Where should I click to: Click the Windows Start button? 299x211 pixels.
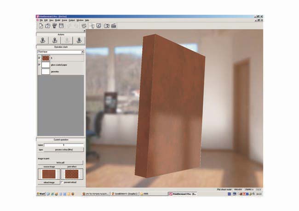tap(41, 194)
